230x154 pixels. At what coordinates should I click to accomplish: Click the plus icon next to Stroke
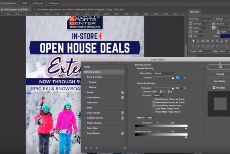click(x=123, y=92)
